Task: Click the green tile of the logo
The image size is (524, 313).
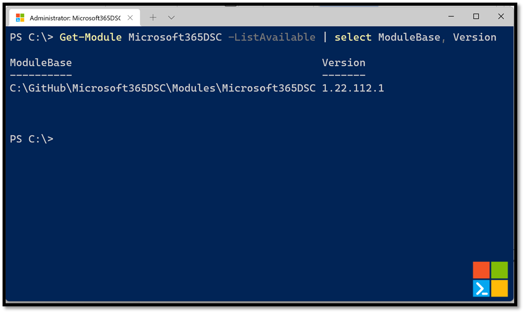Action: (499, 270)
